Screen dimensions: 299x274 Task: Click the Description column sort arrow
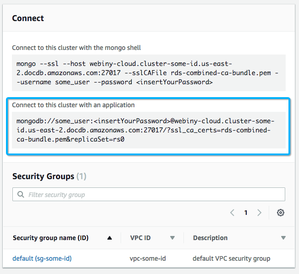pyautogui.click(x=283, y=238)
